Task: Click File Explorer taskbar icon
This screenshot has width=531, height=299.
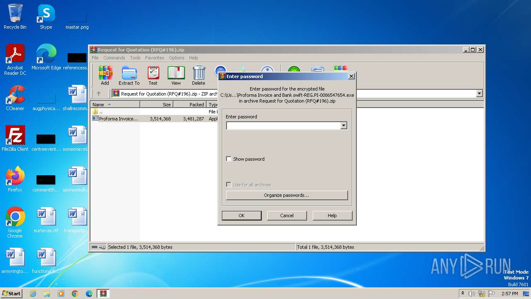Action: (47, 294)
